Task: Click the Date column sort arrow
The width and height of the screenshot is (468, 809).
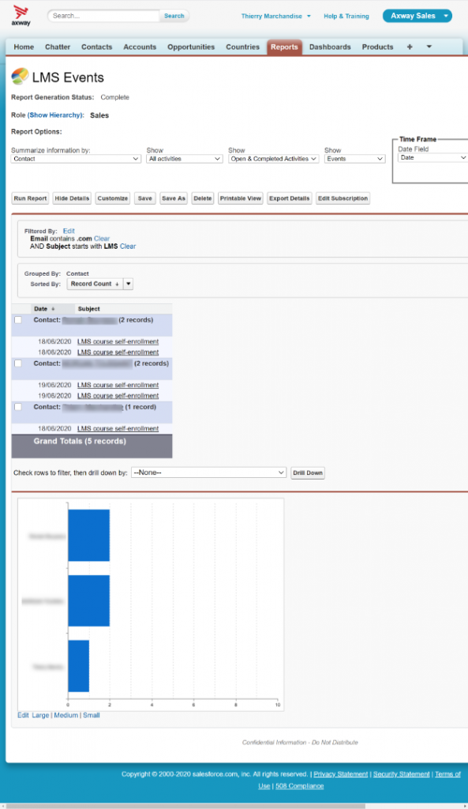Action: 53,309
